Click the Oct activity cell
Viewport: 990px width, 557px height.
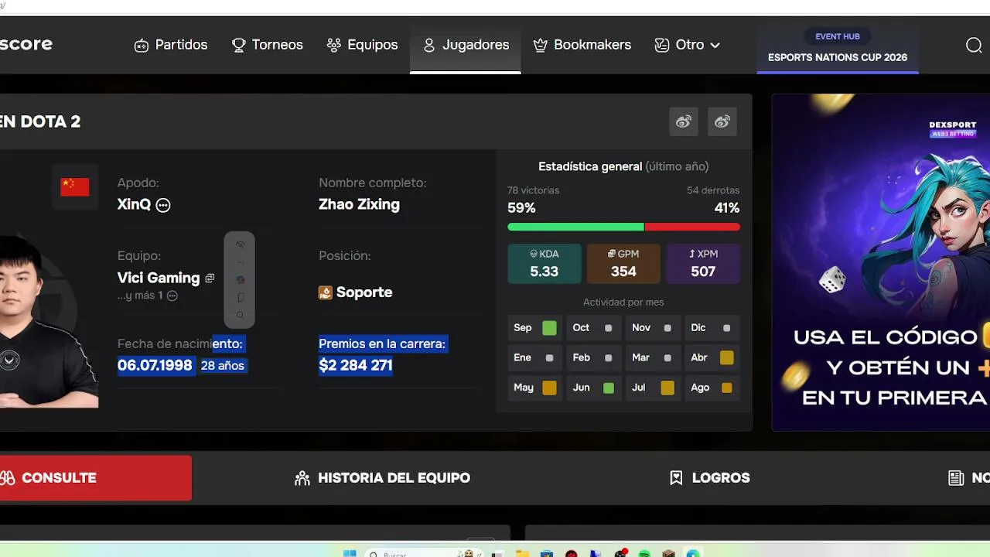593,328
